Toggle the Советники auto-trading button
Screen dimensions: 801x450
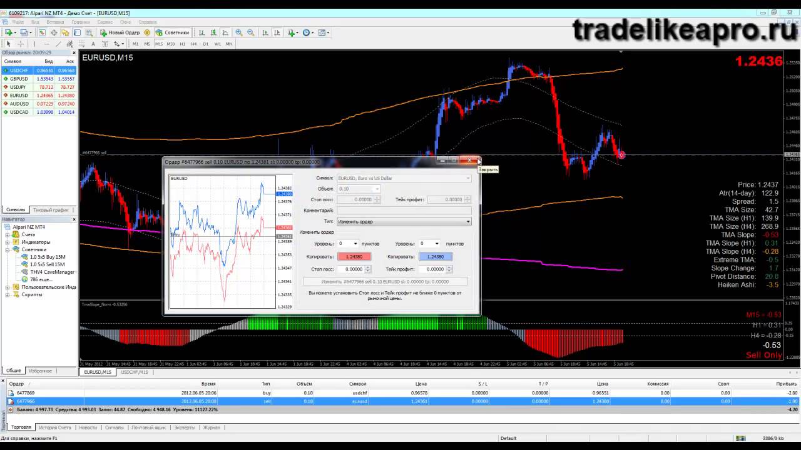(172, 32)
